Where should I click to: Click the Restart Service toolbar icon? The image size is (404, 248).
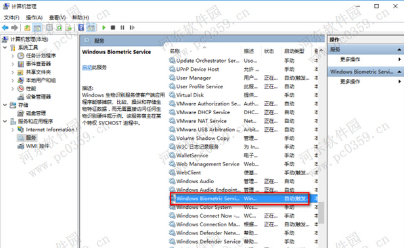point(132,28)
